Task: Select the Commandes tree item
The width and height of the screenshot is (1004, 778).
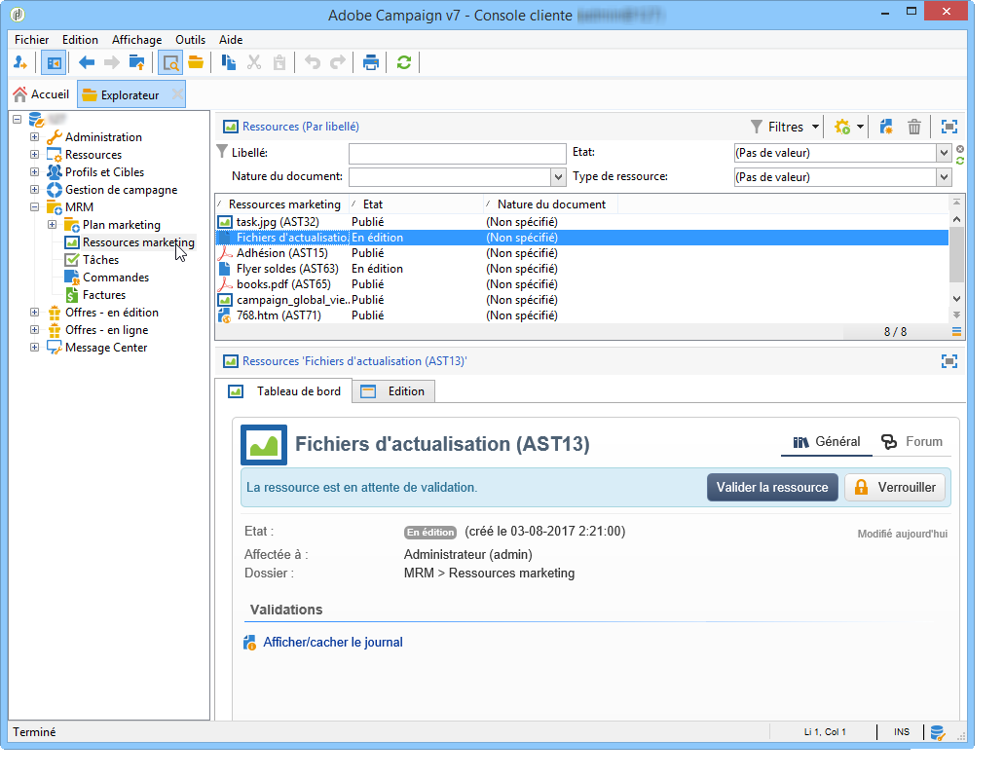Action: click(x=115, y=278)
